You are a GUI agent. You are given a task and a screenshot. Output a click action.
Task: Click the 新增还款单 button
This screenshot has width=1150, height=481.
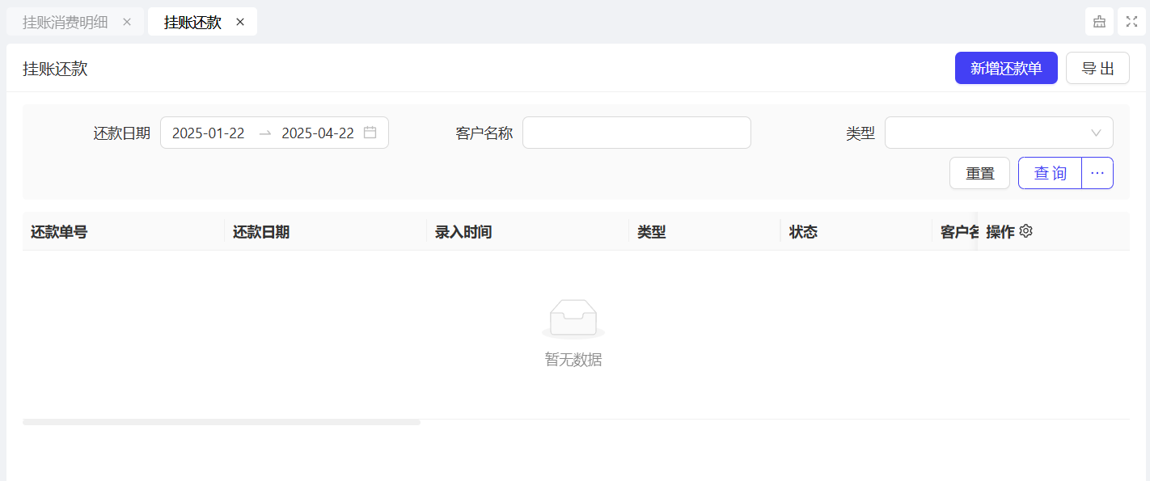[x=1006, y=68]
